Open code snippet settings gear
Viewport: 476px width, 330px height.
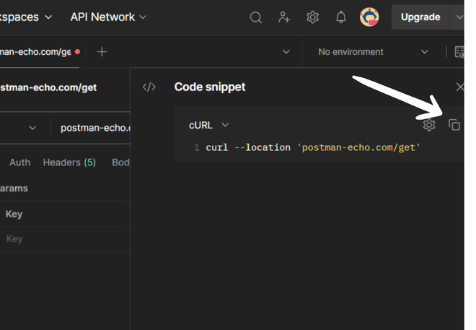(x=429, y=125)
